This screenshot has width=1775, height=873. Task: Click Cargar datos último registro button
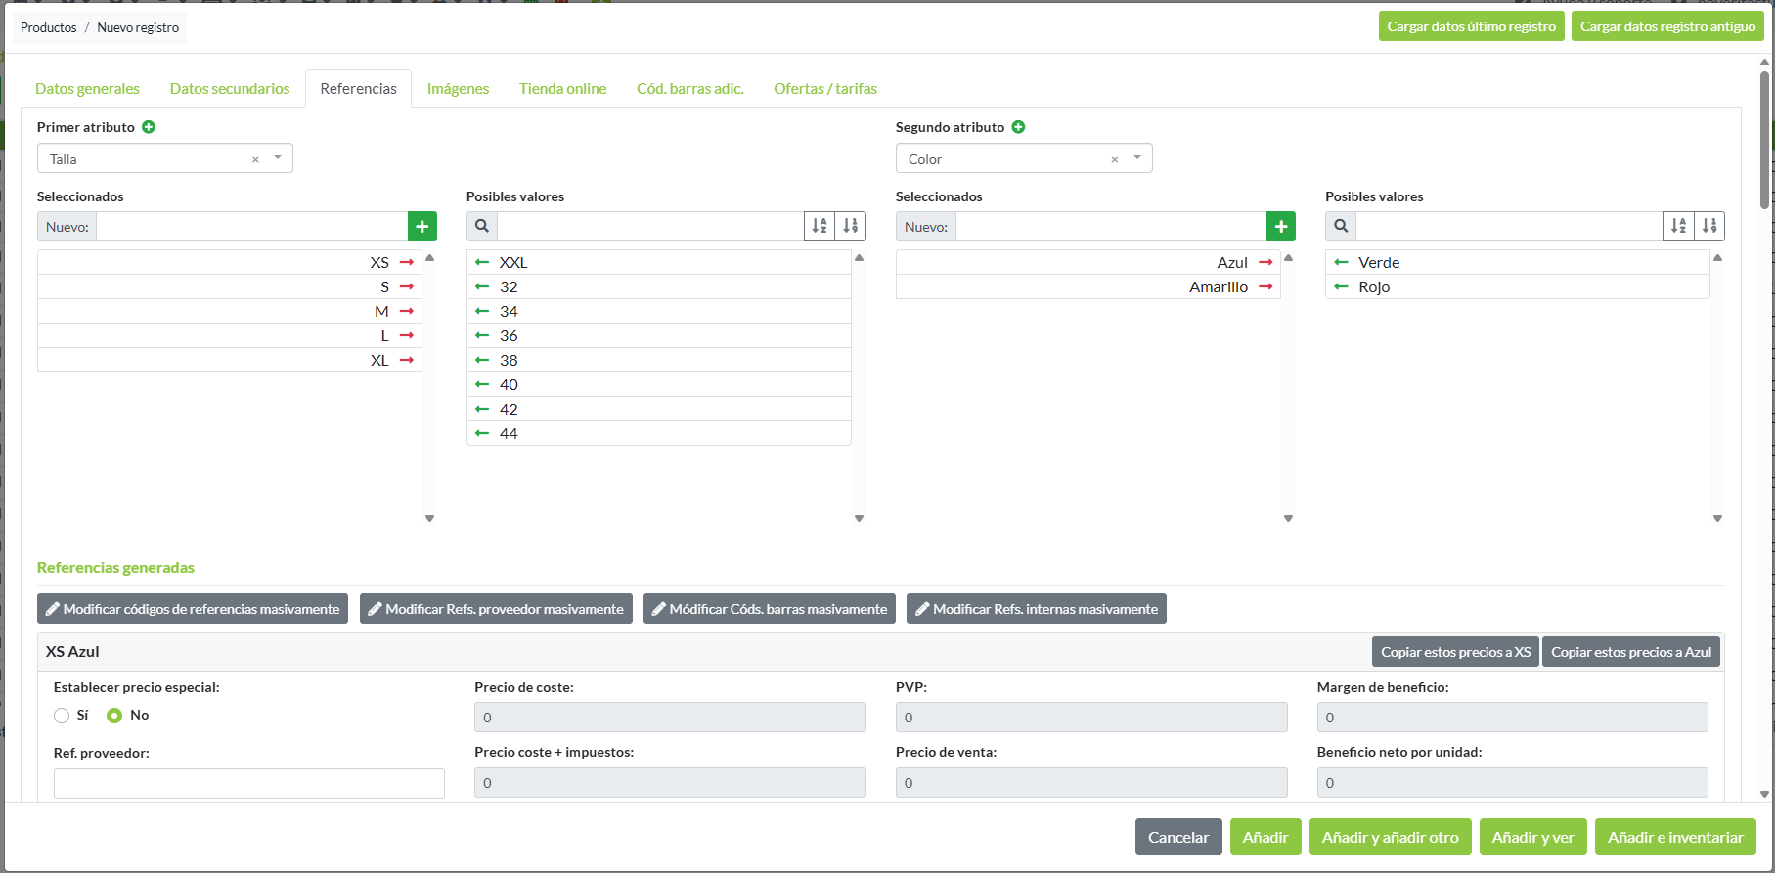tap(1471, 26)
